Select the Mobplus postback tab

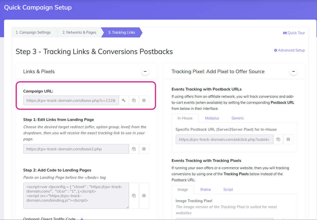click(x=212, y=118)
